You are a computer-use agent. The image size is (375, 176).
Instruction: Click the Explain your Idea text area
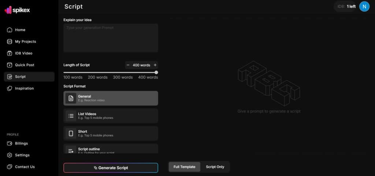[111, 38]
